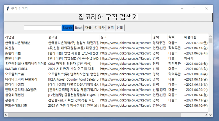The height and width of the screenshot is (121, 219).
Task: Click the 천연물R&D기획팀 경력직원 모집 title
Action: tap(71, 100)
